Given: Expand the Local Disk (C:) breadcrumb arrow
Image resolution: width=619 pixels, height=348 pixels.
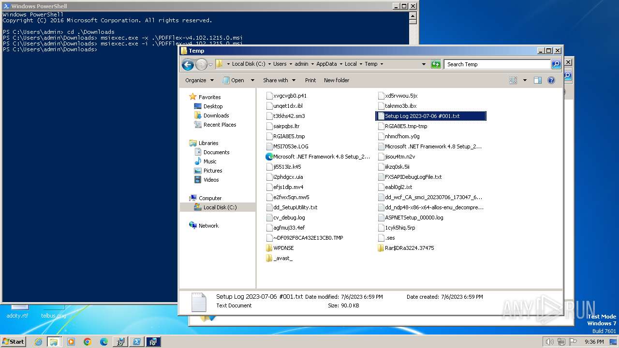Looking at the screenshot, I should (269, 64).
